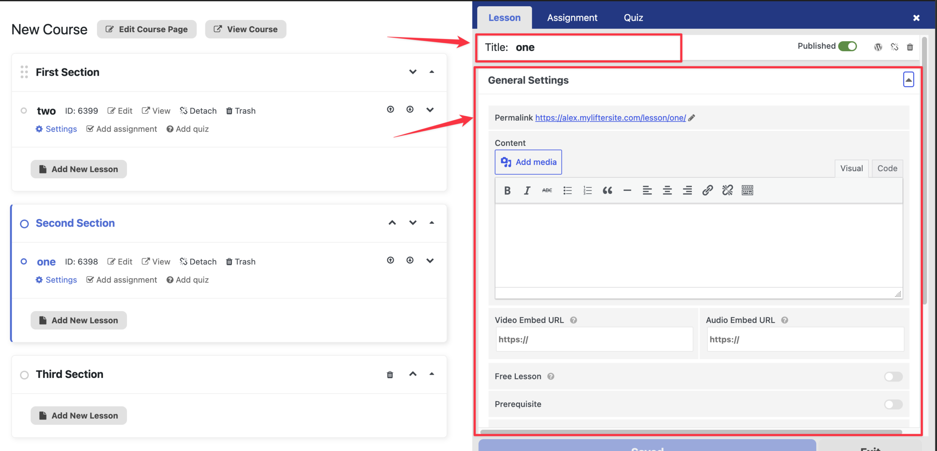Select the radio circle for lesson two
Screen dimensions: 937x451
click(24, 110)
